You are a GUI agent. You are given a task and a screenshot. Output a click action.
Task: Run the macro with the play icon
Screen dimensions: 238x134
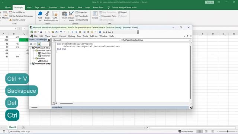click(x=69, y=32)
